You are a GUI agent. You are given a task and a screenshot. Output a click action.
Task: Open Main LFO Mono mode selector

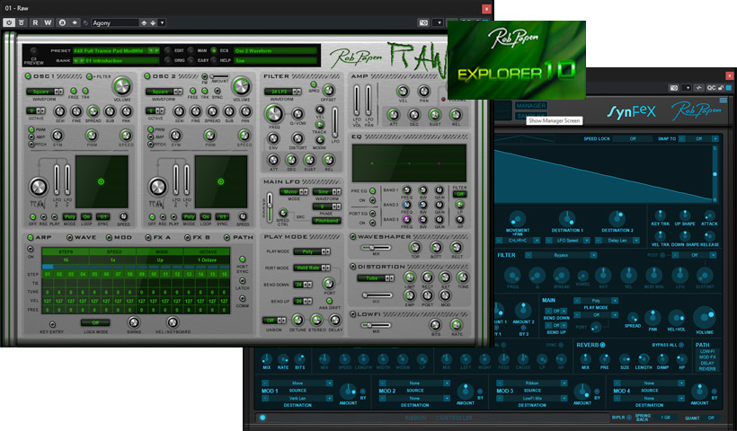coord(294,192)
